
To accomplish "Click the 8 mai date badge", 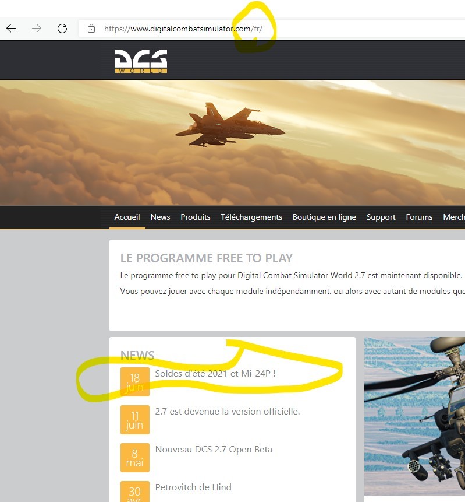I will click(135, 458).
